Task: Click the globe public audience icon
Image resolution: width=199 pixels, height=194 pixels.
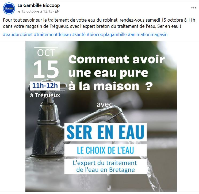Action: [x=57, y=11]
